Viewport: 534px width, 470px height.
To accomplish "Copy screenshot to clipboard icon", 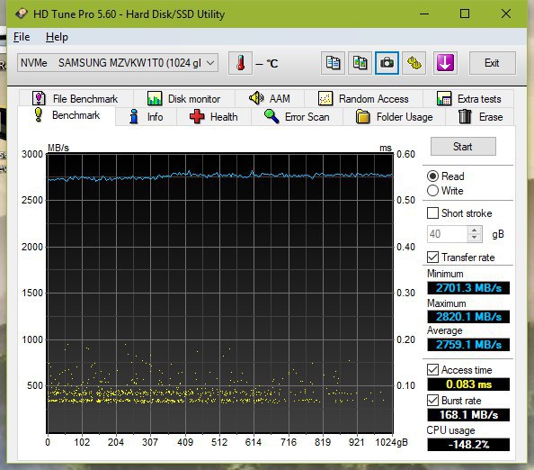I will (360, 63).
